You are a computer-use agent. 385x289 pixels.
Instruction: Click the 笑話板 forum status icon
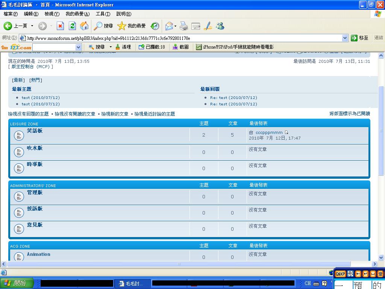(x=19, y=135)
